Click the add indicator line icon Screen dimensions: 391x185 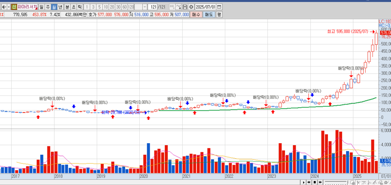[x=178, y=7]
